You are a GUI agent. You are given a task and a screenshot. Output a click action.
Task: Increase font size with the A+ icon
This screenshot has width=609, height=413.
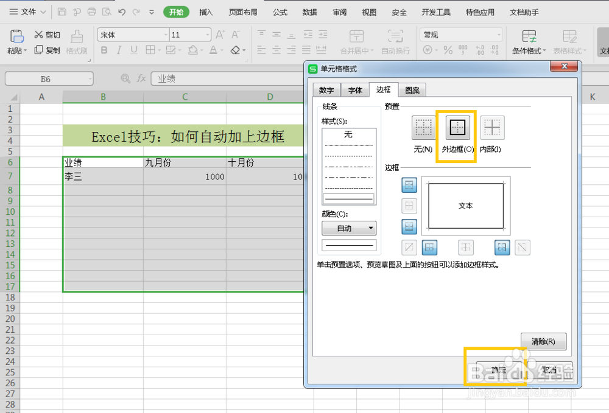coord(220,35)
